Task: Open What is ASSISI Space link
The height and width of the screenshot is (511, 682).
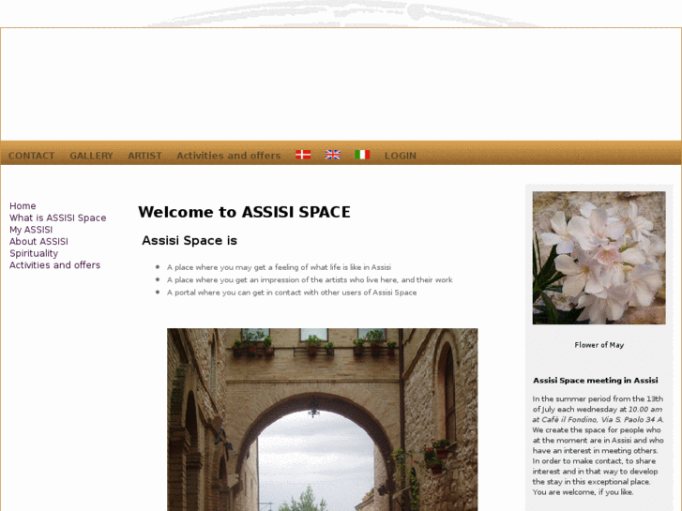Action: (x=58, y=218)
